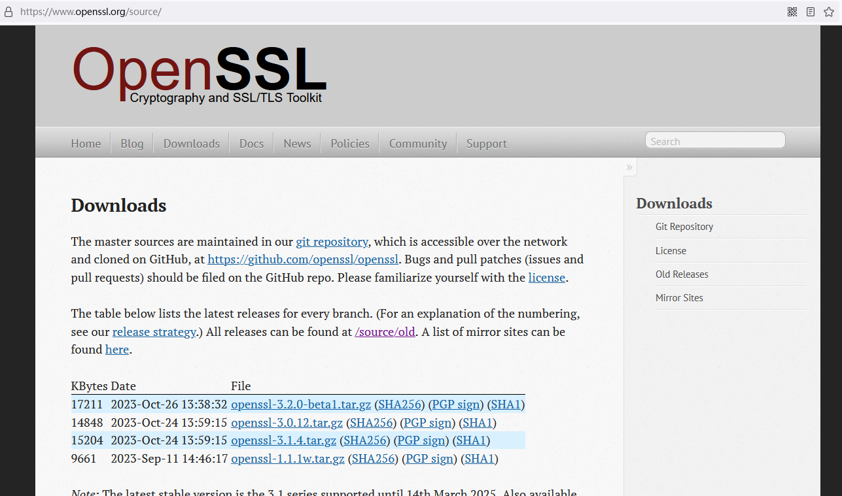Select the Support menu item
842x496 pixels.
pos(487,144)
